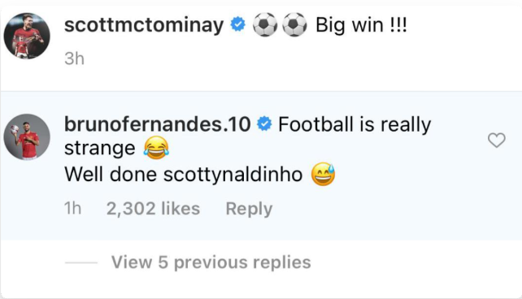
Task: Open scottmctominay profile picture
Action: click(x=27, y=36)
